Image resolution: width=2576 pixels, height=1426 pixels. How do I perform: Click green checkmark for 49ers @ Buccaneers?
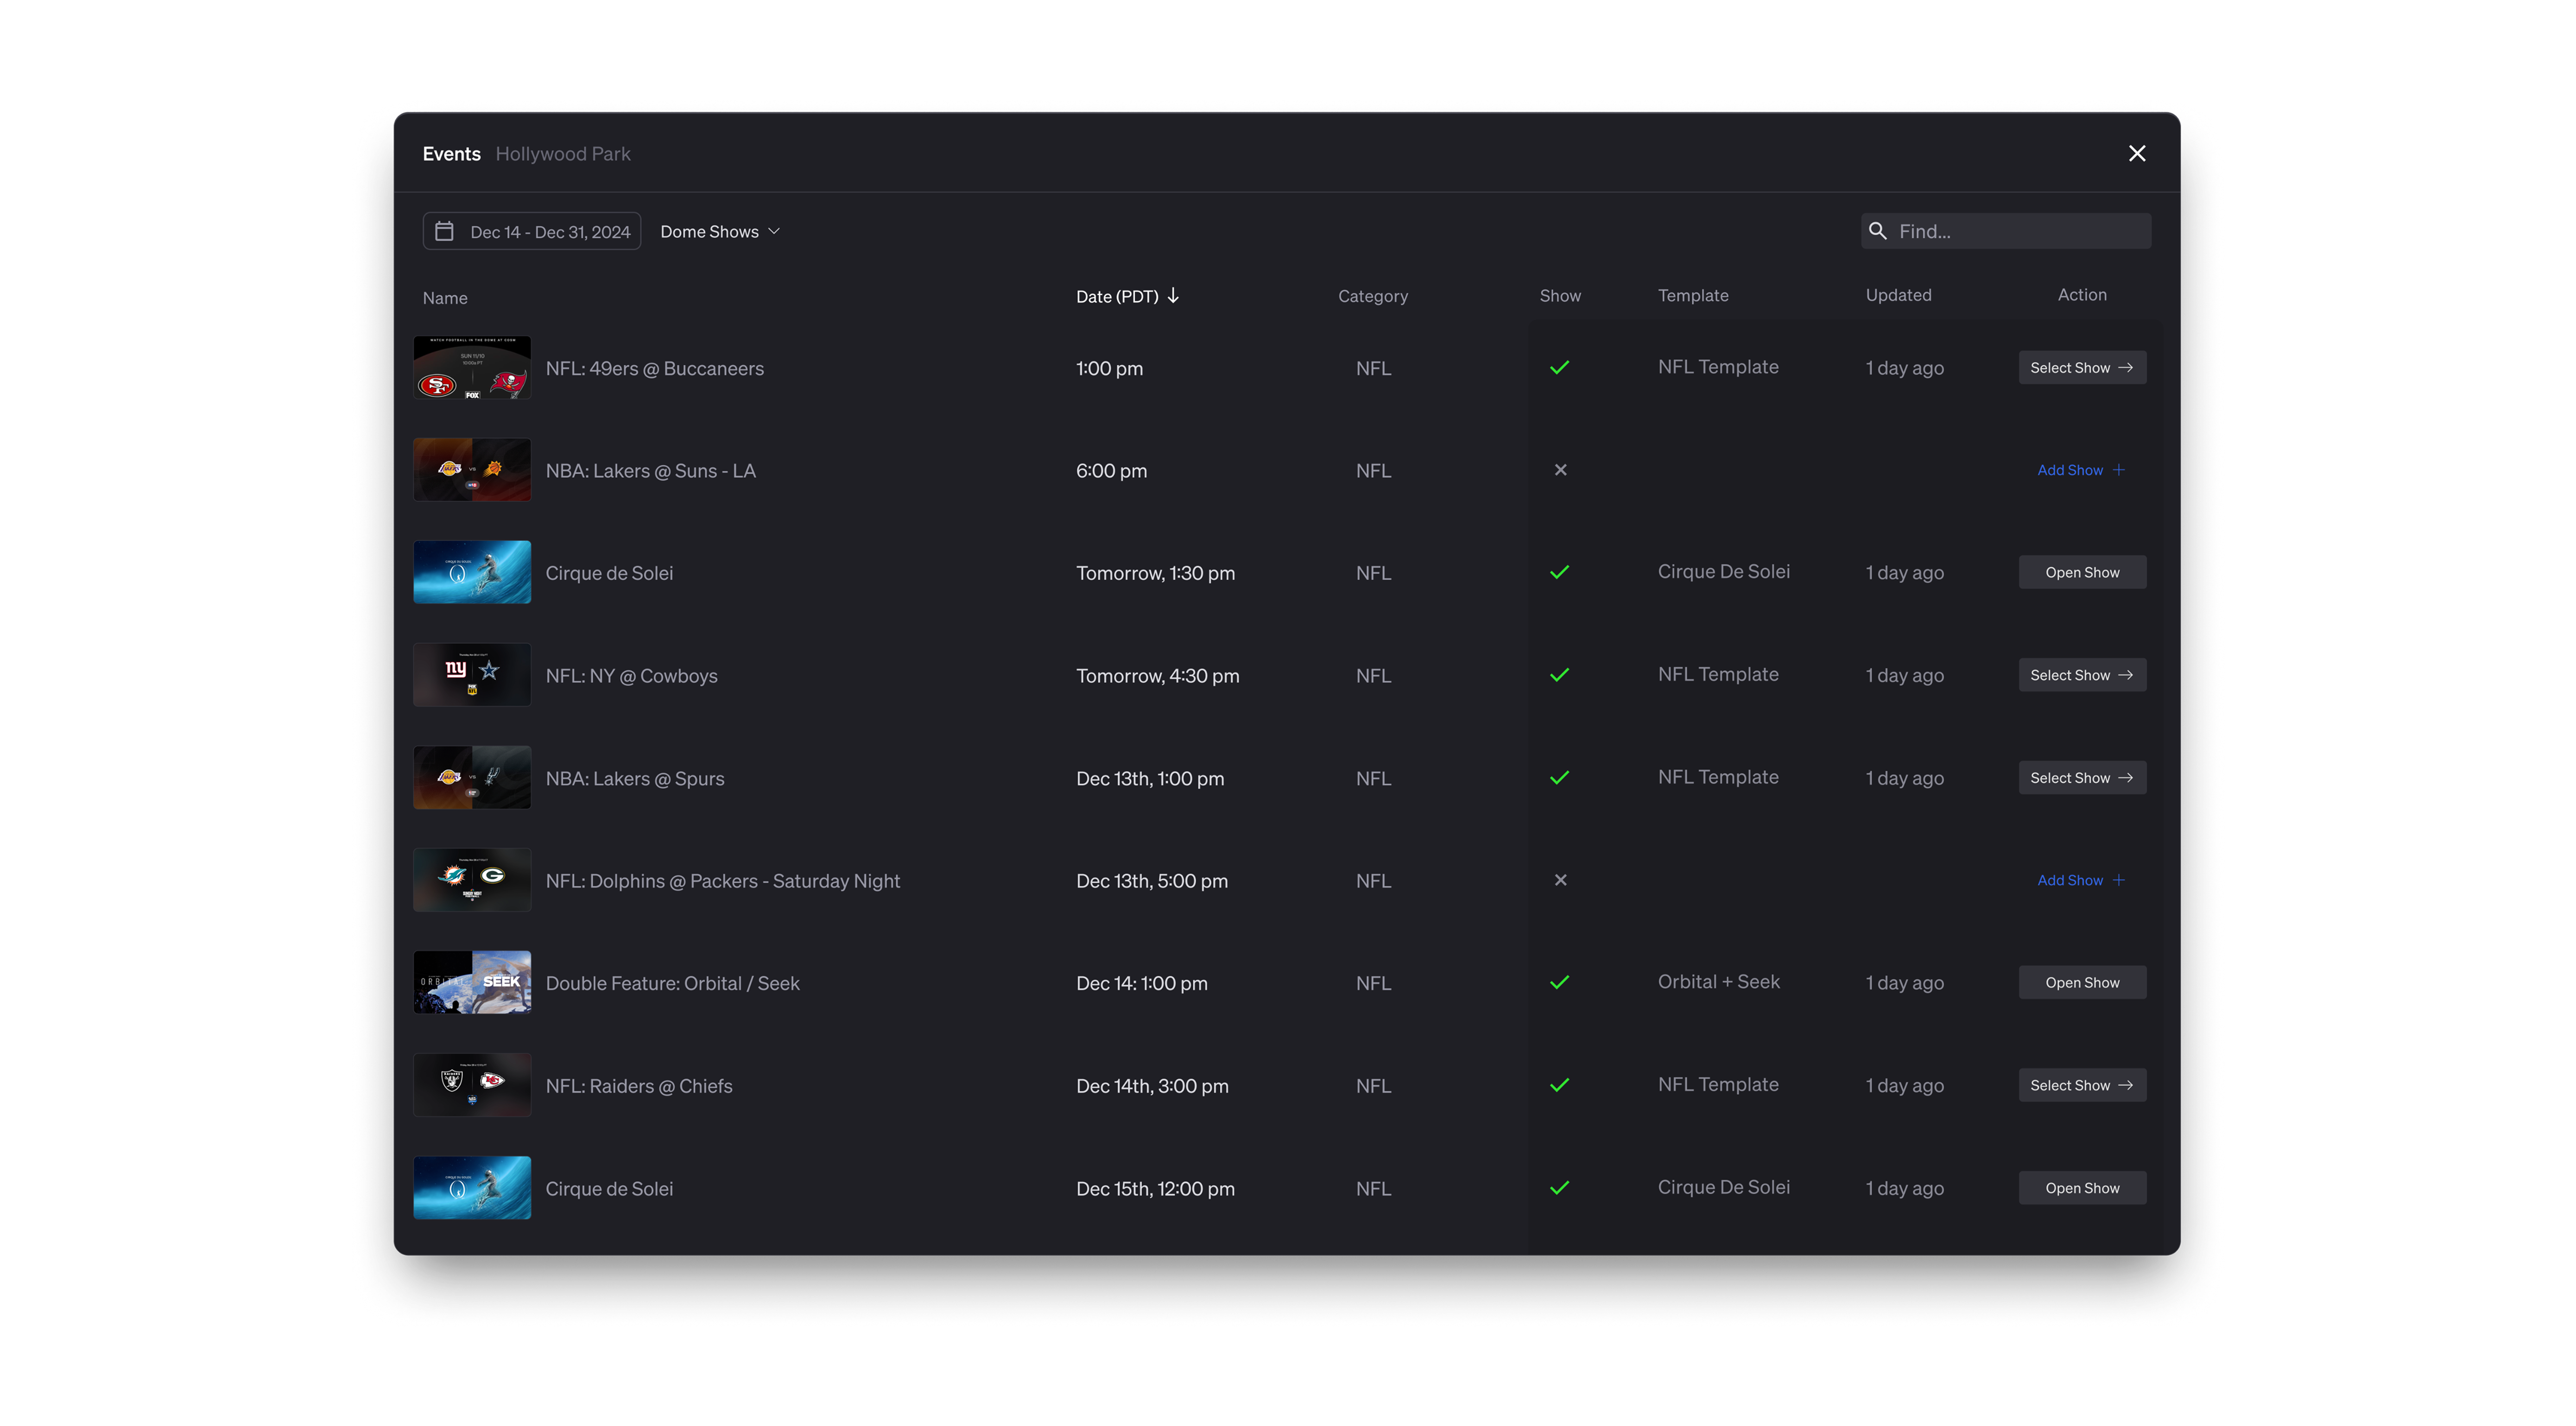pyautogui.click(x=1559, y=368)
